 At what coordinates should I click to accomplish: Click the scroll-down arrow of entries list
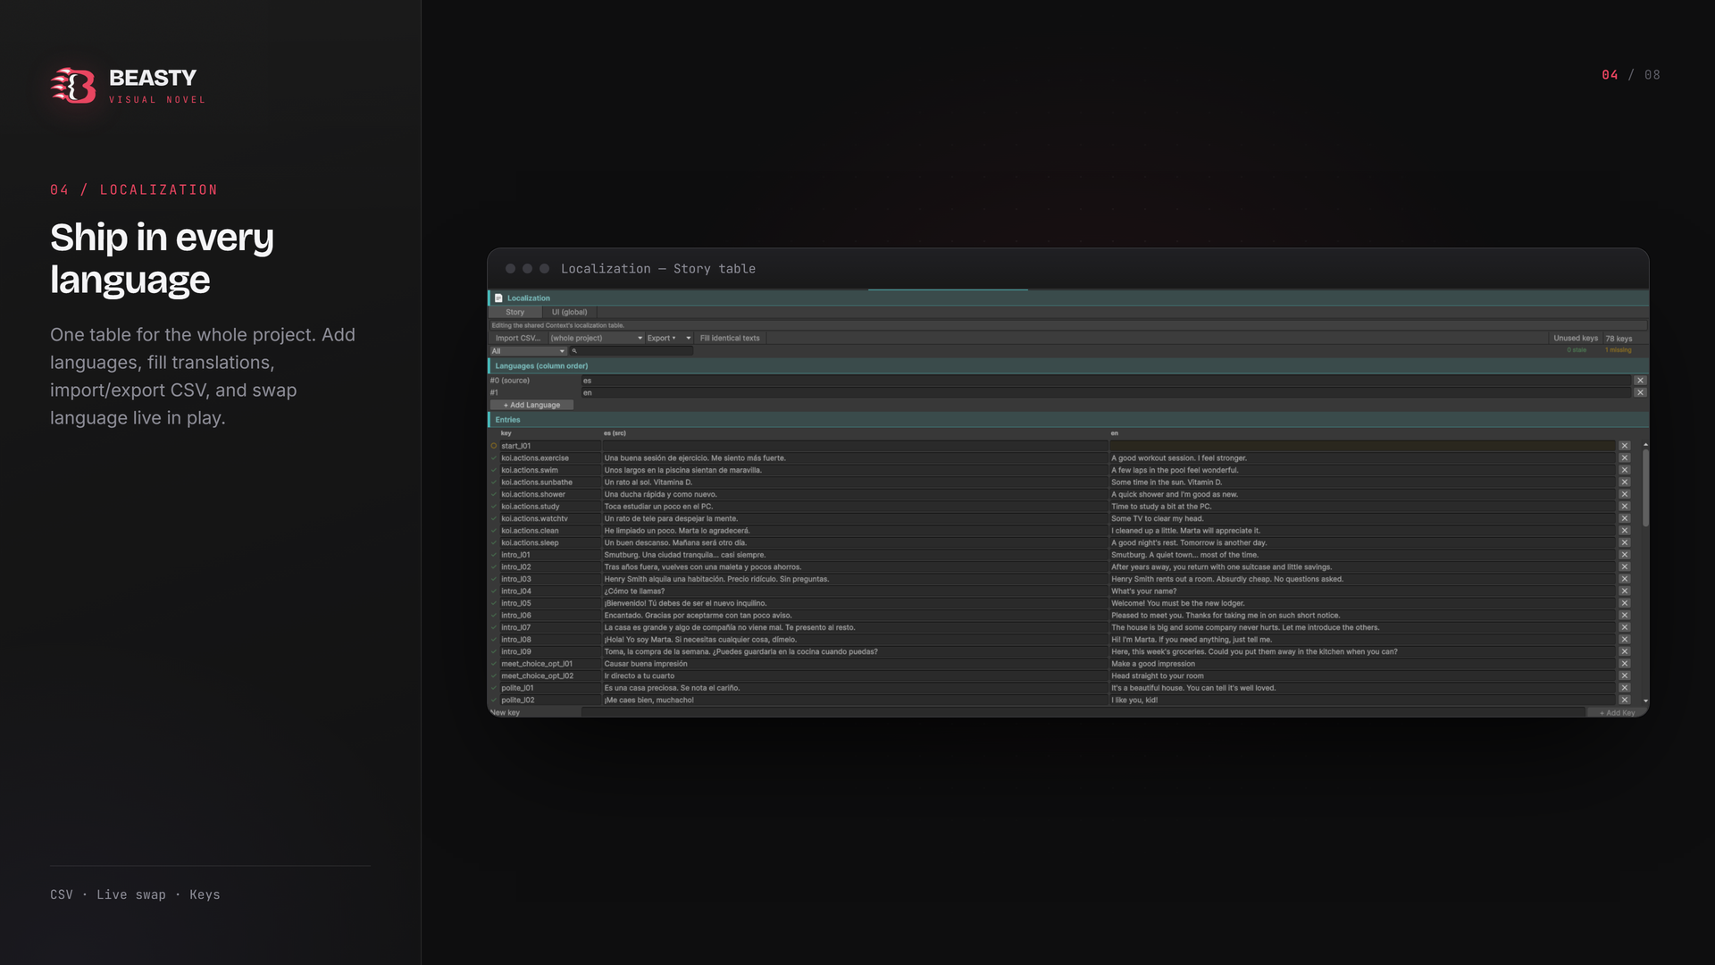coord(1645,701)
